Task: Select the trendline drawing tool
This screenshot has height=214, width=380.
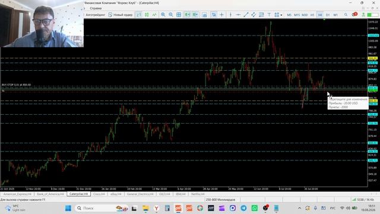Action: coord(246,15)
